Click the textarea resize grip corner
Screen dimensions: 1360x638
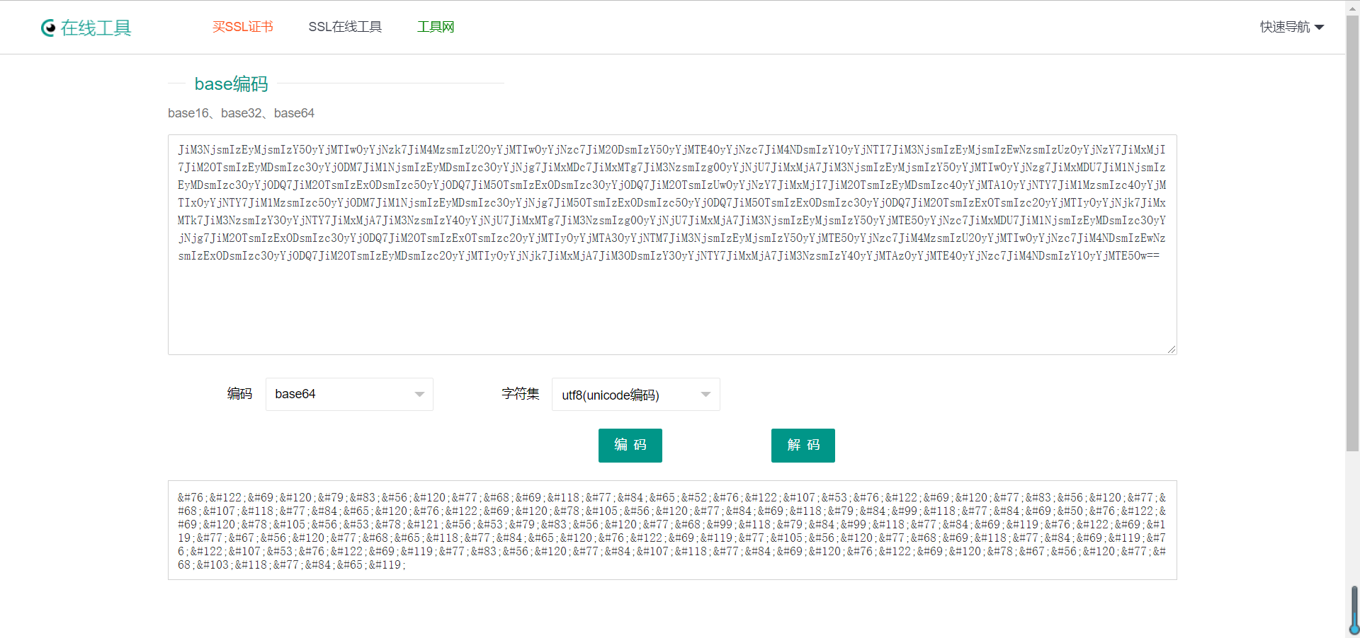[x=1171, y=349]
